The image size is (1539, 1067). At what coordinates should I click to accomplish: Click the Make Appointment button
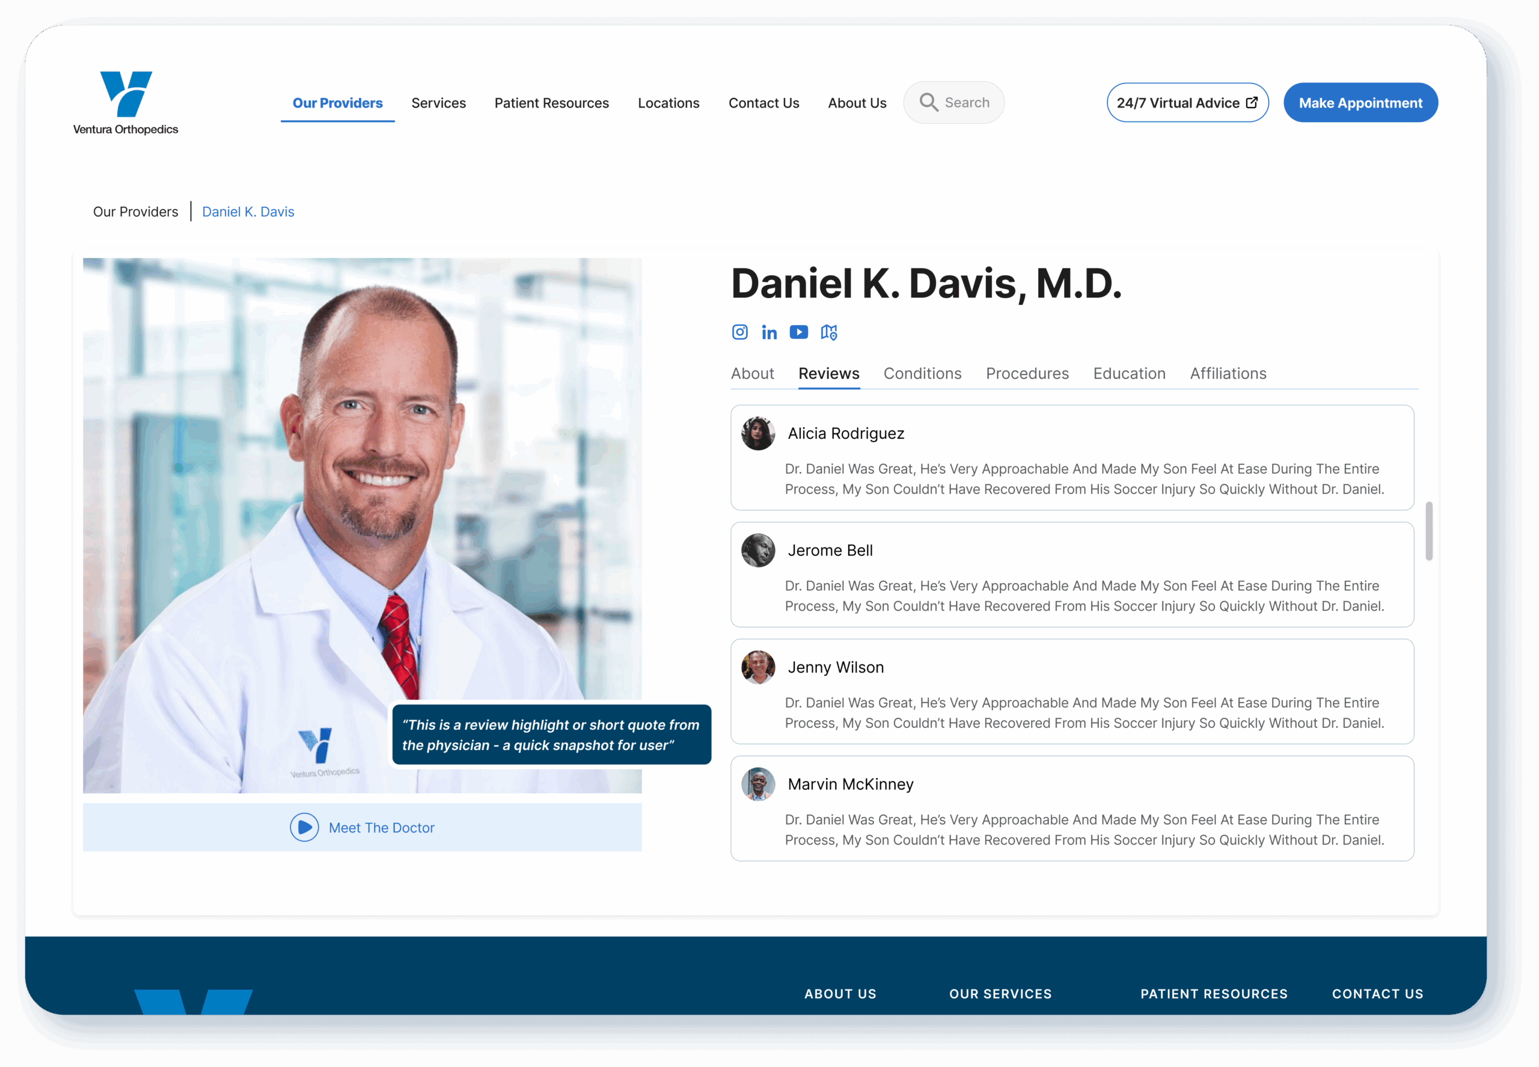[1360, 103]
